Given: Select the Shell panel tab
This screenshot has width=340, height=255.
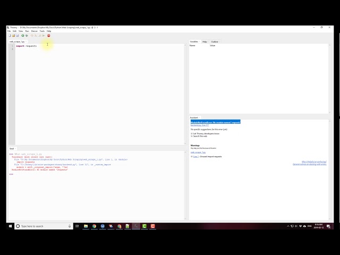Looking at the screenshot, I should tap(12, 149).
